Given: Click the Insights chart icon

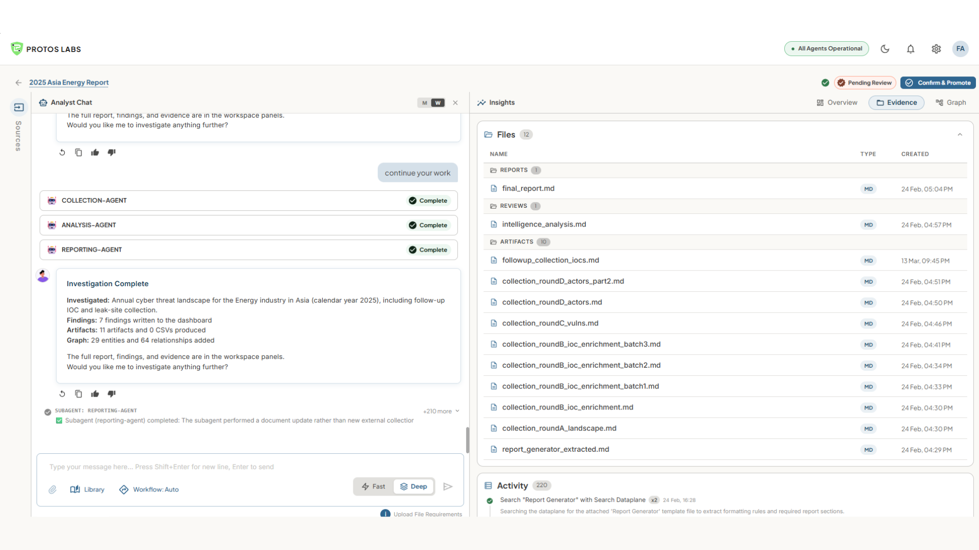Looking at the screenshot, I should pos(481,103).
